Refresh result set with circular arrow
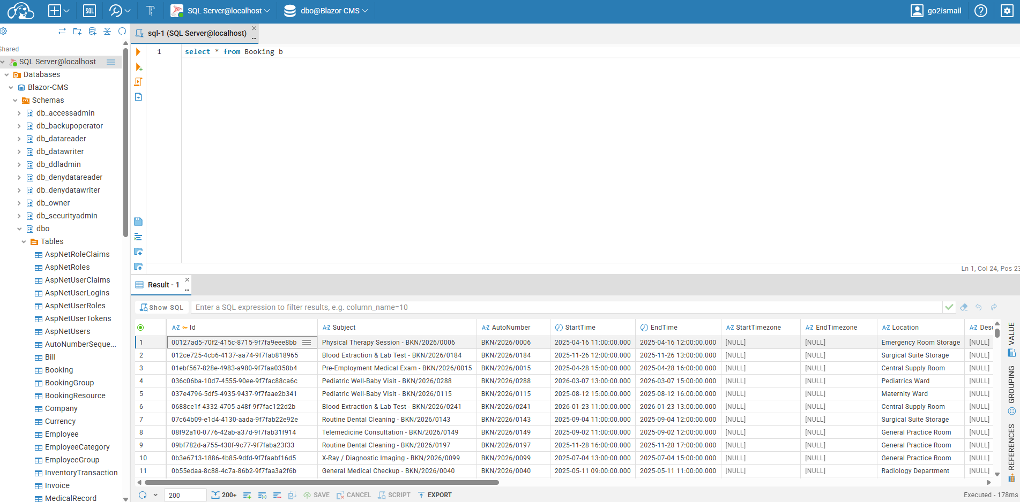Viewport: 1020px width, 502px height. (x=143, y=495)
